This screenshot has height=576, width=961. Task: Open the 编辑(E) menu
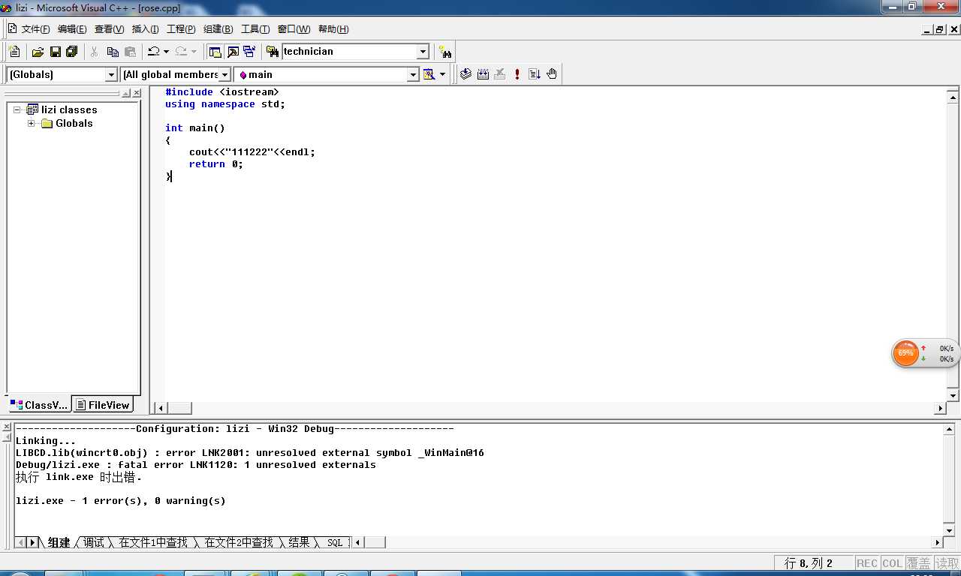pyautogui.click(x=72, y=29)
